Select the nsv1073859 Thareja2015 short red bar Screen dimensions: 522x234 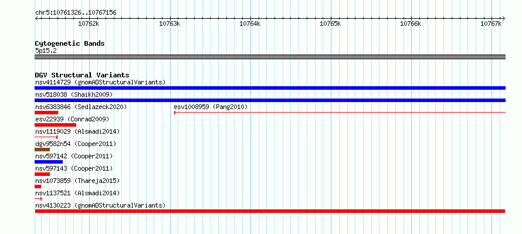point(38,186)
